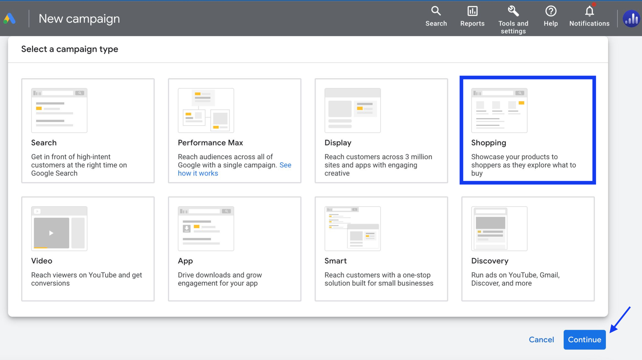Select the Shopping campaign illustration

point(499,110)
